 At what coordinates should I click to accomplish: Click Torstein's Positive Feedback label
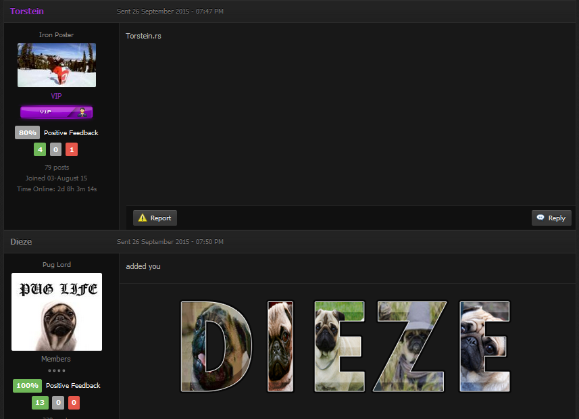(71, 132)
